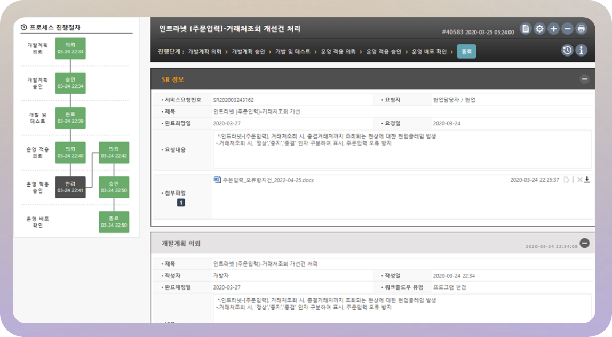Screen dimensions: 612x337
Task: Select service request number SR202003243162
Action: coord(233,100)
